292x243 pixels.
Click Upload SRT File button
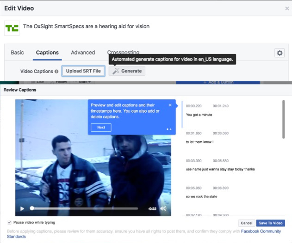[83, 71]
